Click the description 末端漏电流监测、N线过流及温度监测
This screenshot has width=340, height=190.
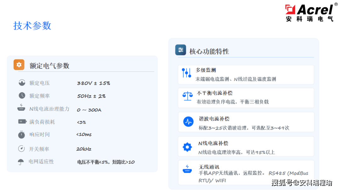[x=236, y=79]
